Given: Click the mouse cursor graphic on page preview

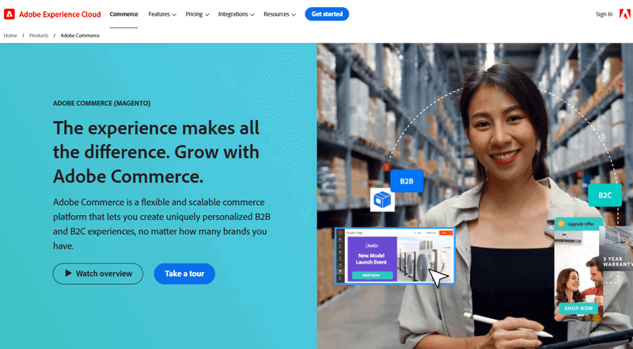Looking at the screenshot, I should (x=438, y=278).
